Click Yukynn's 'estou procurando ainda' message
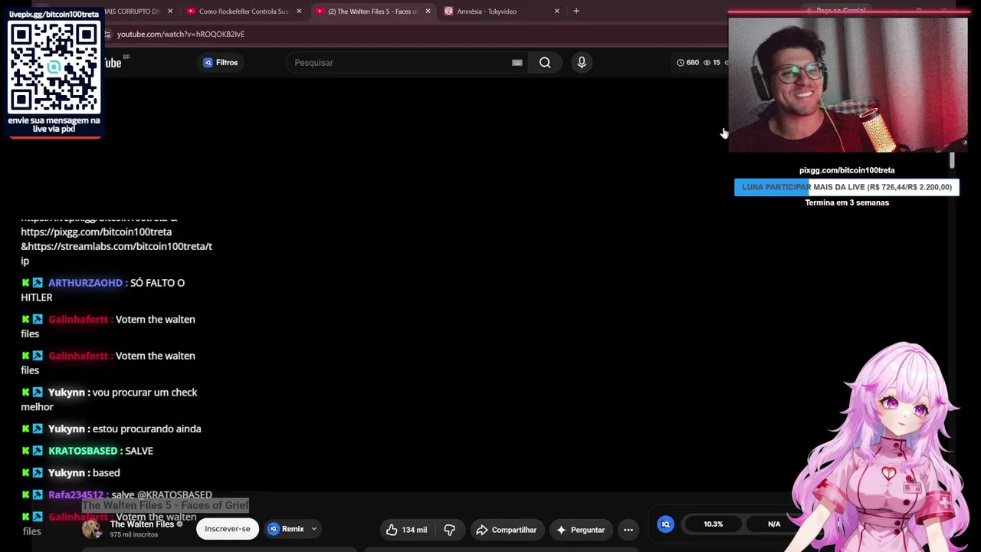This screenshot has width=981, height=552. pyautogui.click(x=146, y=429)
